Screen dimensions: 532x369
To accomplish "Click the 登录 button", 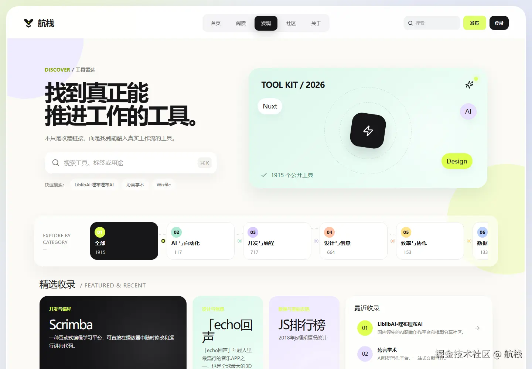I will click(499, 23).
